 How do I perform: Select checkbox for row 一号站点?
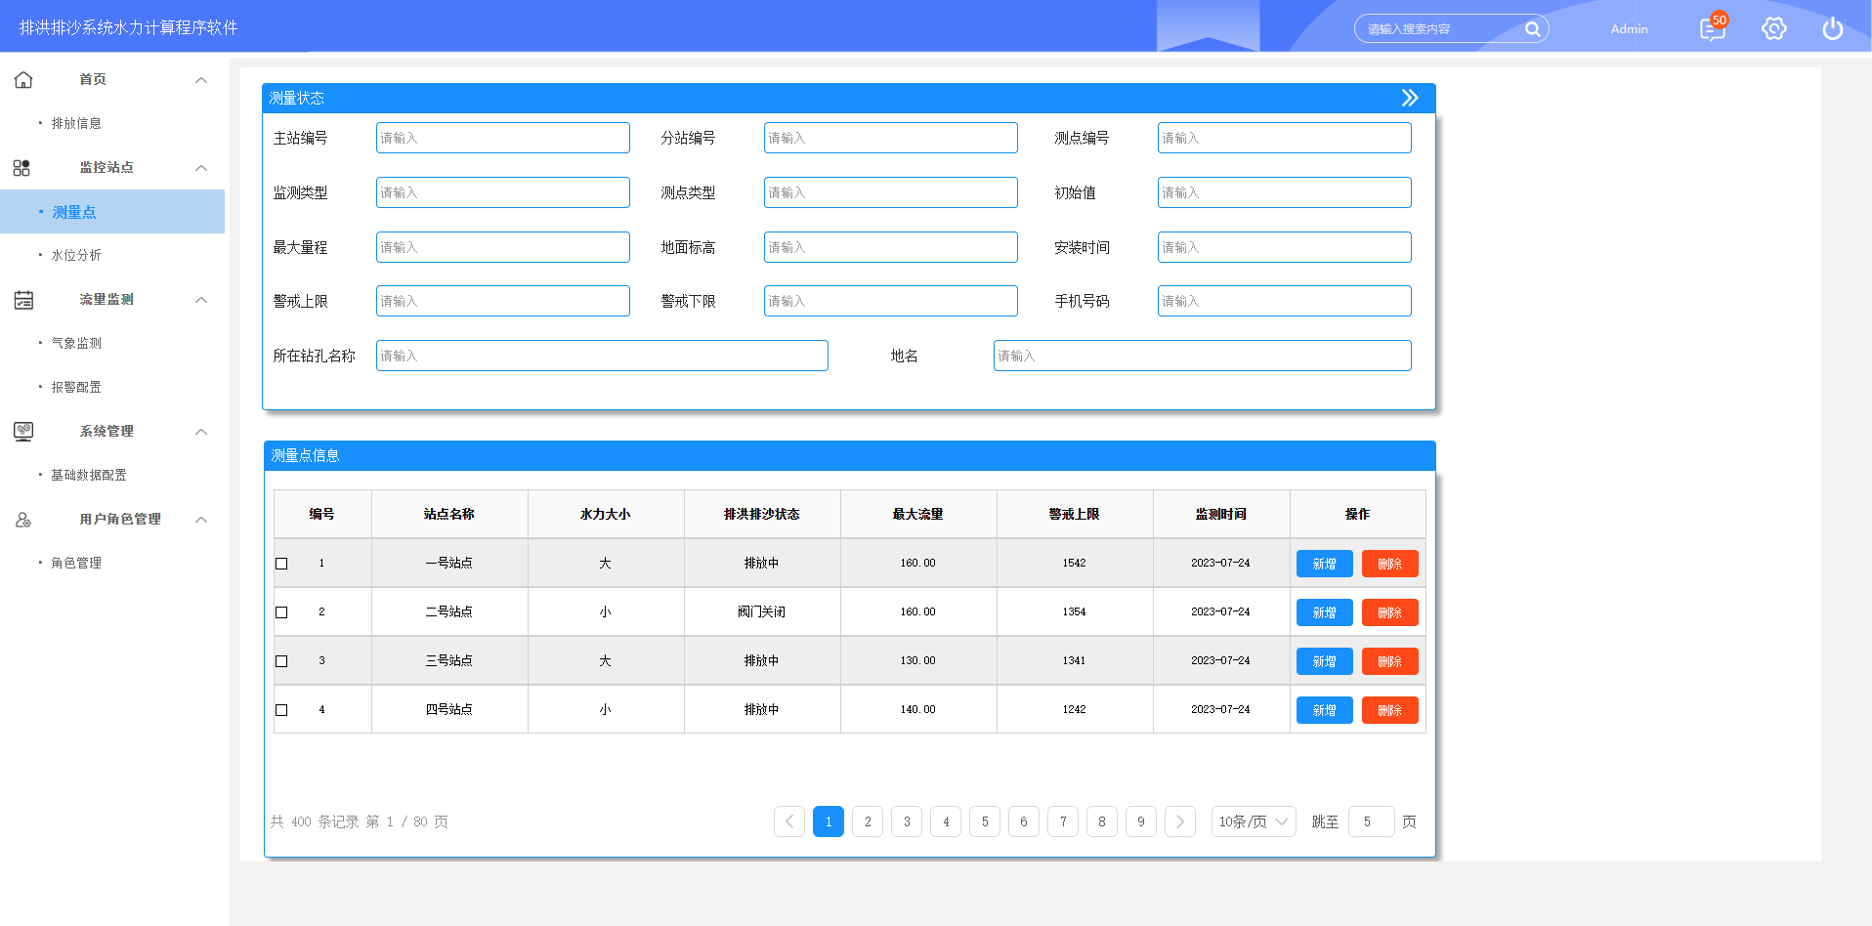pos(281,564)
